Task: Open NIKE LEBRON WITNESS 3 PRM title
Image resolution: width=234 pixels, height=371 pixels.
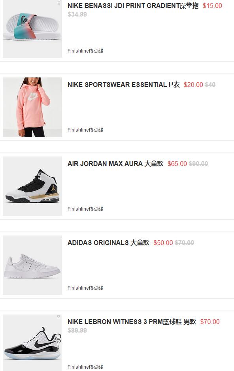Action: [132, 322]
